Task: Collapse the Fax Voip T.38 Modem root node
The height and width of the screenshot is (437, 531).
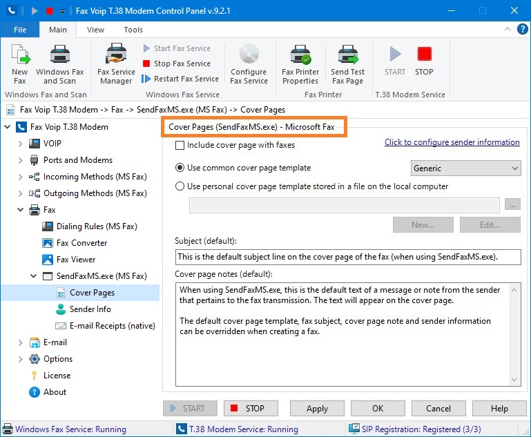Action: 8,127
